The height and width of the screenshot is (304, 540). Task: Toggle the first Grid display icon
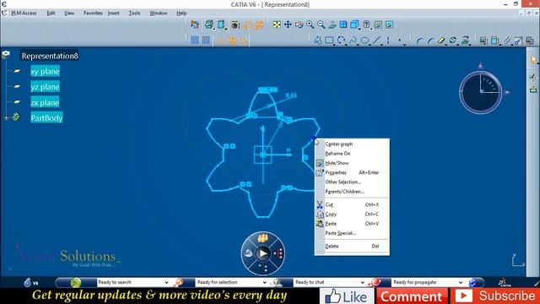coord(195,40)
